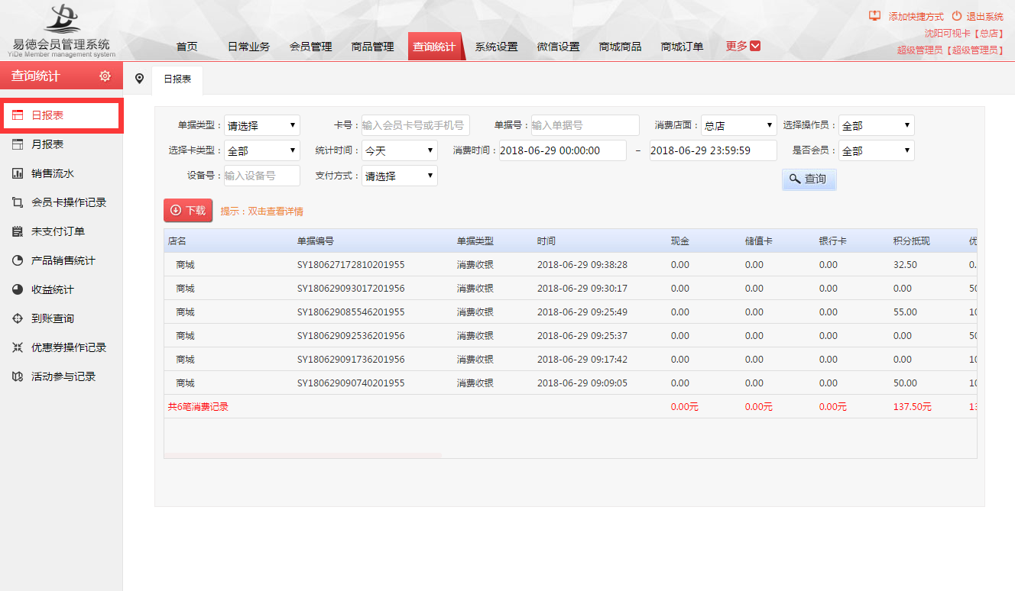Select row with SY180629092536201956
Screen dimensions: 1015x591
570,336
